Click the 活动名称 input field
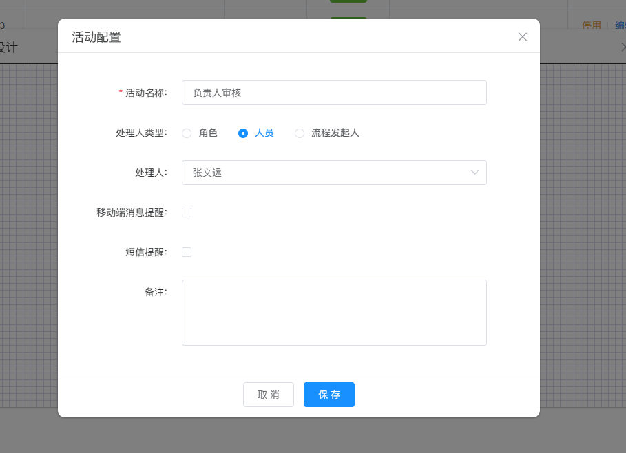 [x=334, y=93]
